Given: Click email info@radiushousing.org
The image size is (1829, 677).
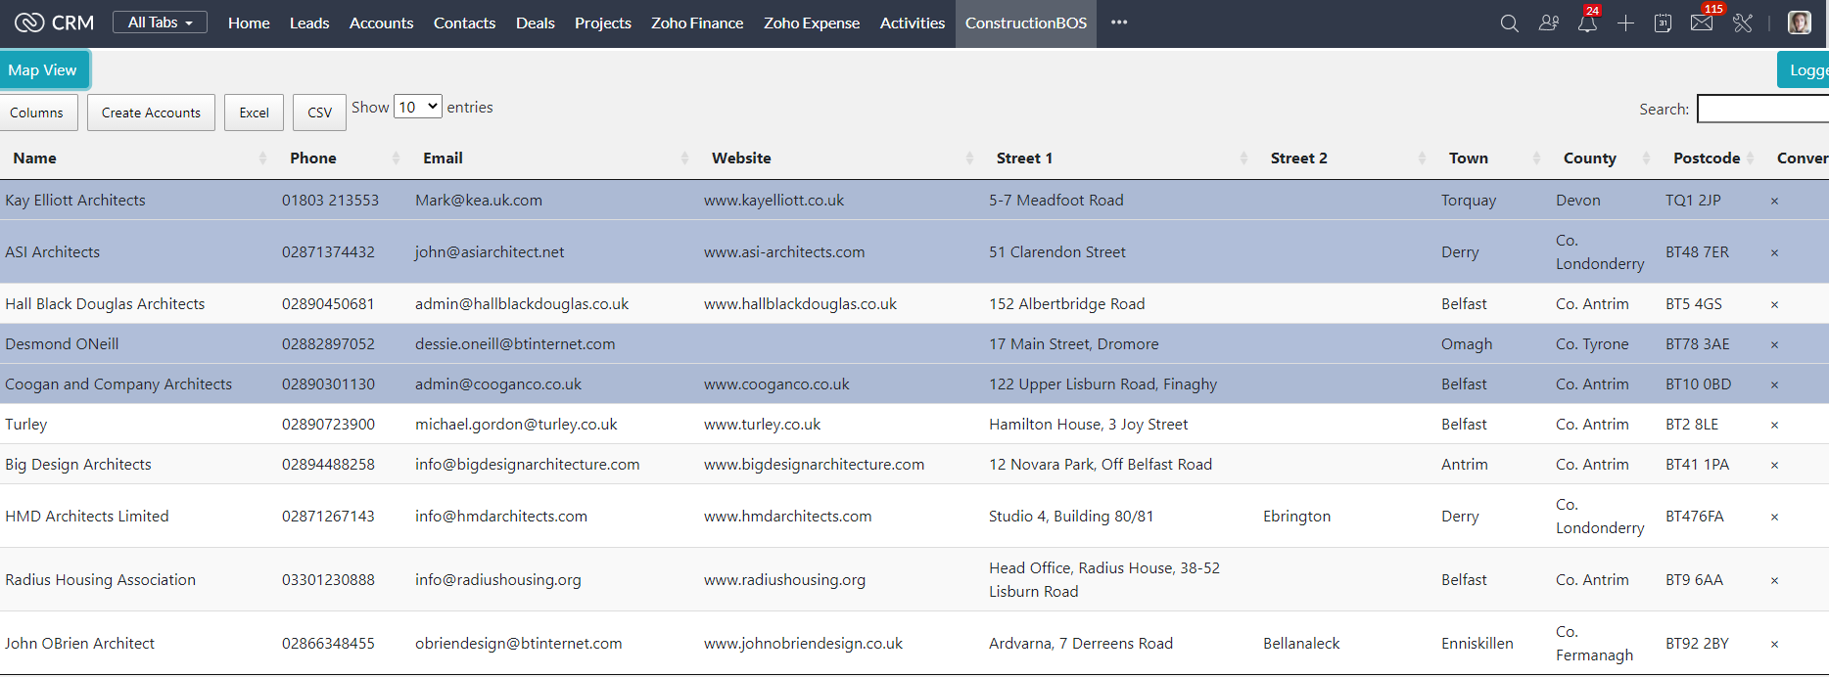Looking at the screenshot, I should click(498, 579).
